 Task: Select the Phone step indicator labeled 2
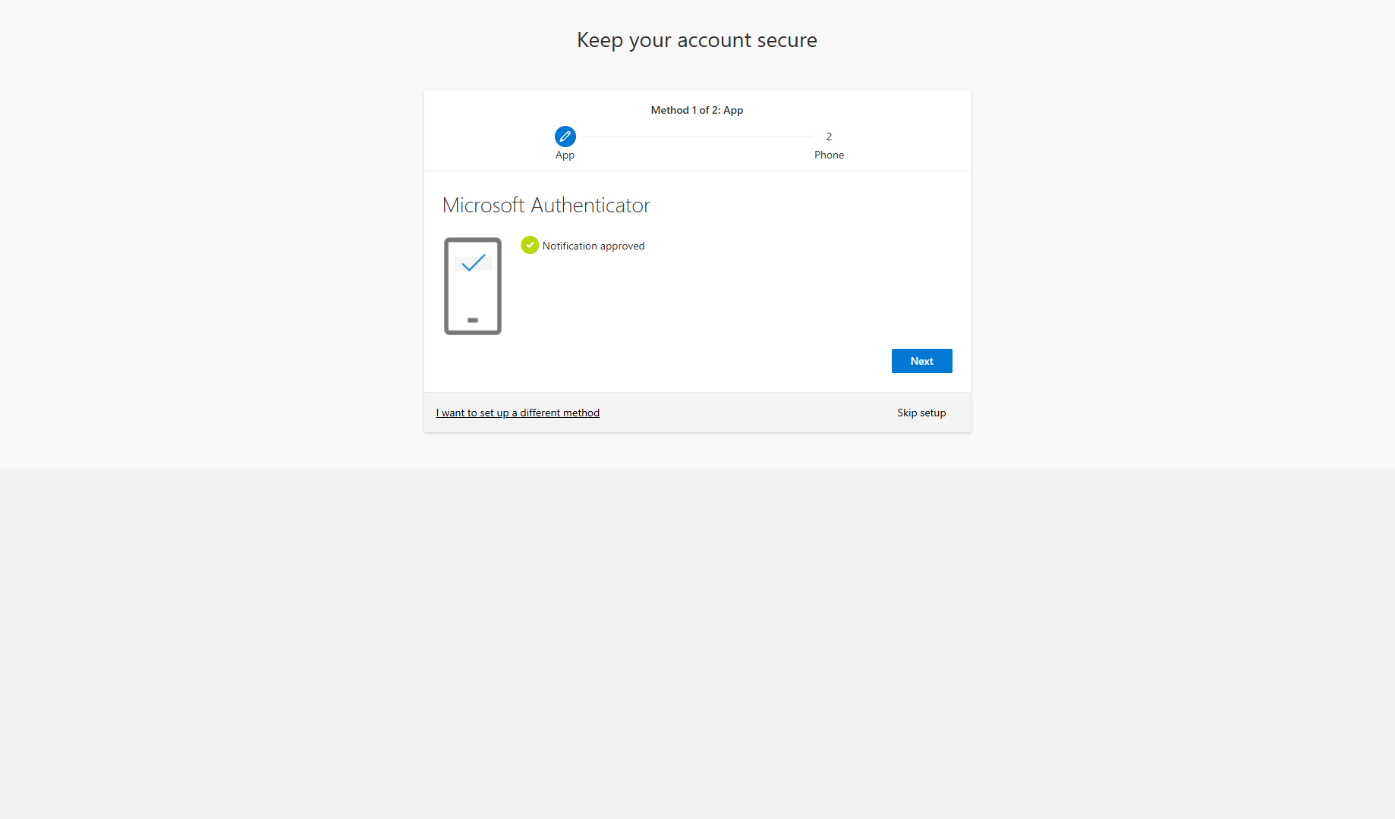(x=829, y=136)
